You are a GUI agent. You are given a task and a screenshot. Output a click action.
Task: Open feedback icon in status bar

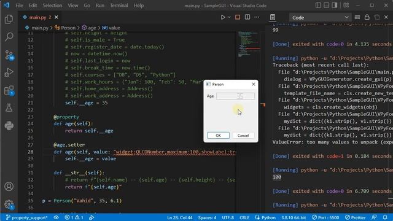[x=374, y=217]
